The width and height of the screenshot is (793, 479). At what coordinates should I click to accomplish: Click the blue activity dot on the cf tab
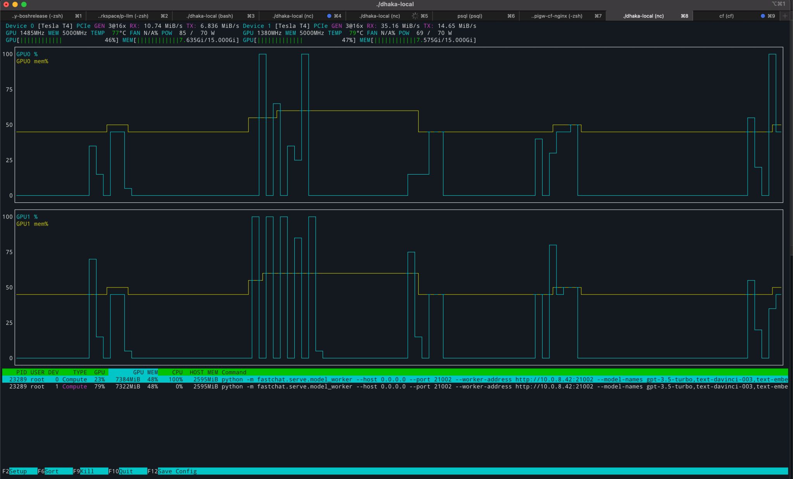(x=762, y=16)
